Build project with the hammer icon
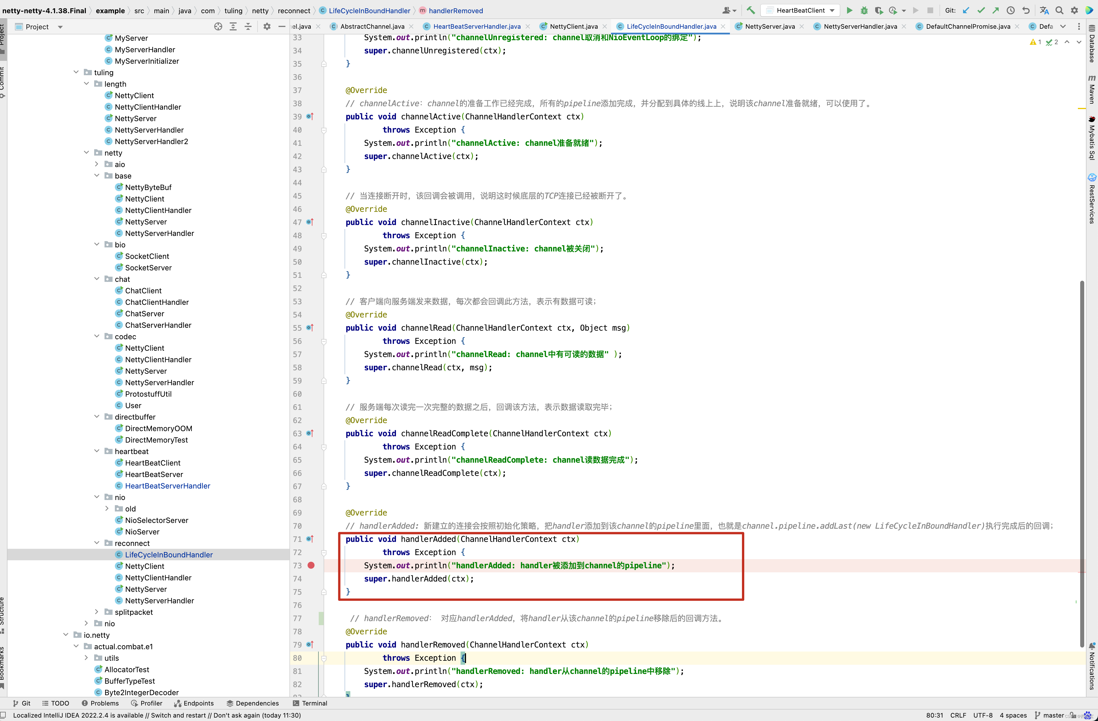The height and width of the screenshot is (721, 1098). tap(751, 10)
